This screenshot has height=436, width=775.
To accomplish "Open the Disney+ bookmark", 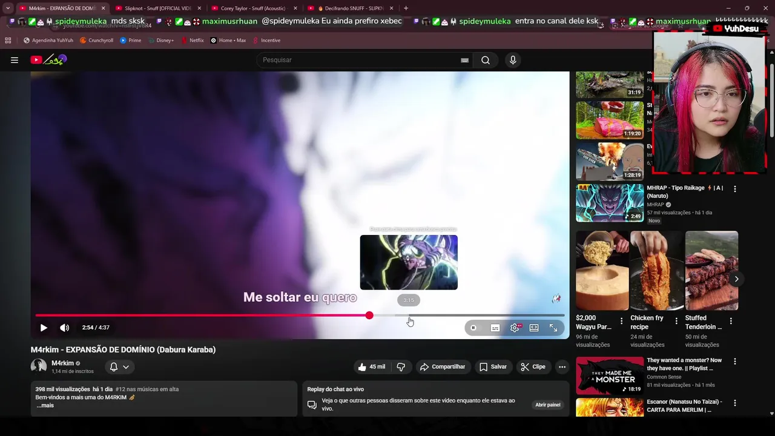I will tap(160, 41).
